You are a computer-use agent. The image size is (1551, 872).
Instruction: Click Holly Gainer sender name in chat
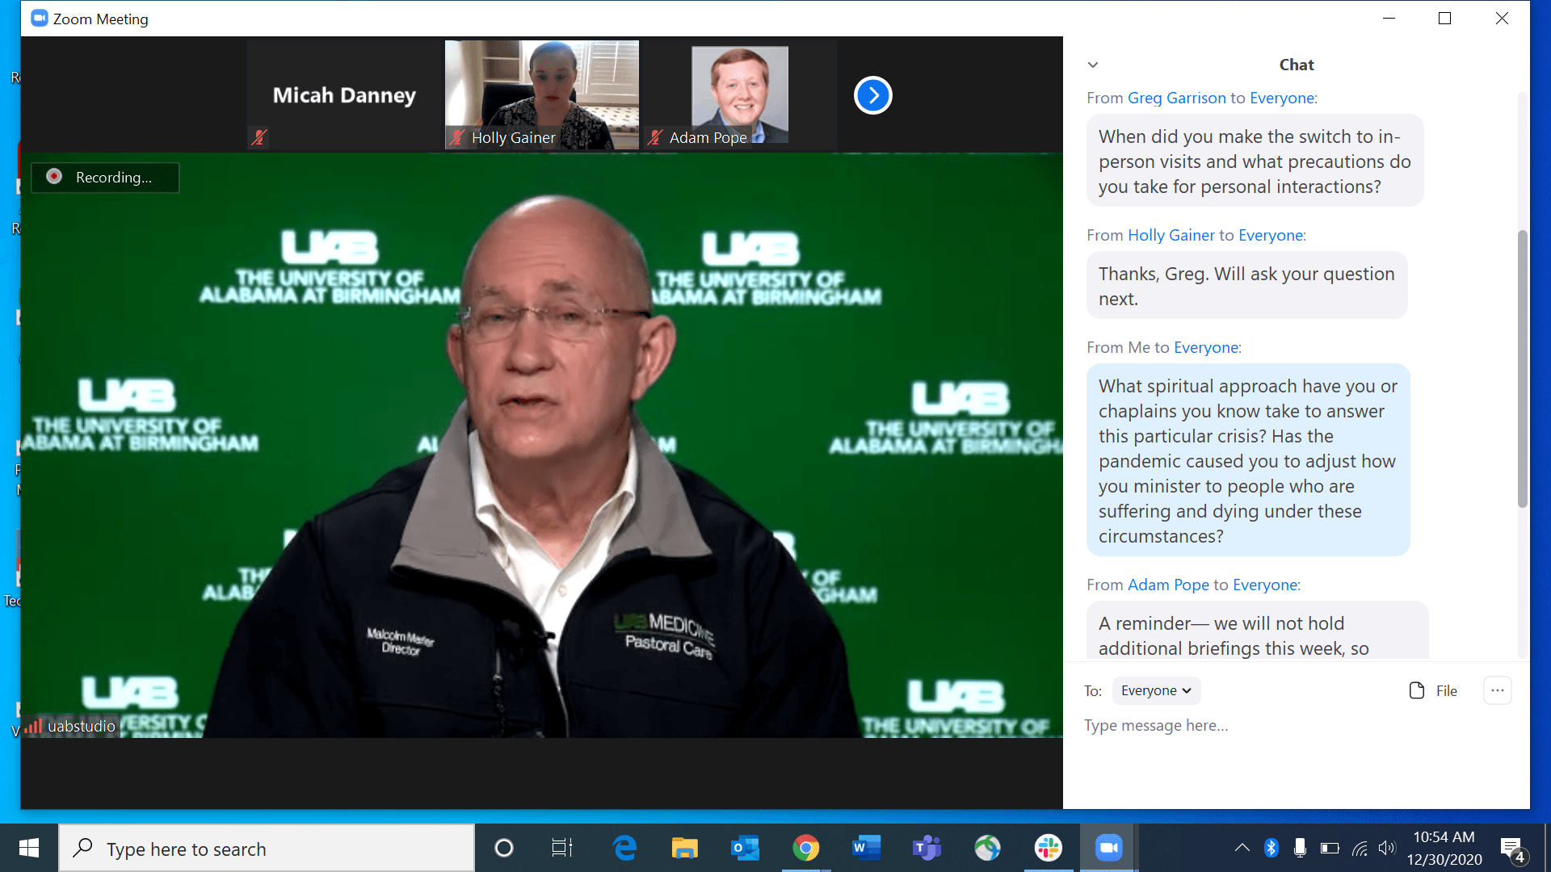click(x=1171, y=235)
